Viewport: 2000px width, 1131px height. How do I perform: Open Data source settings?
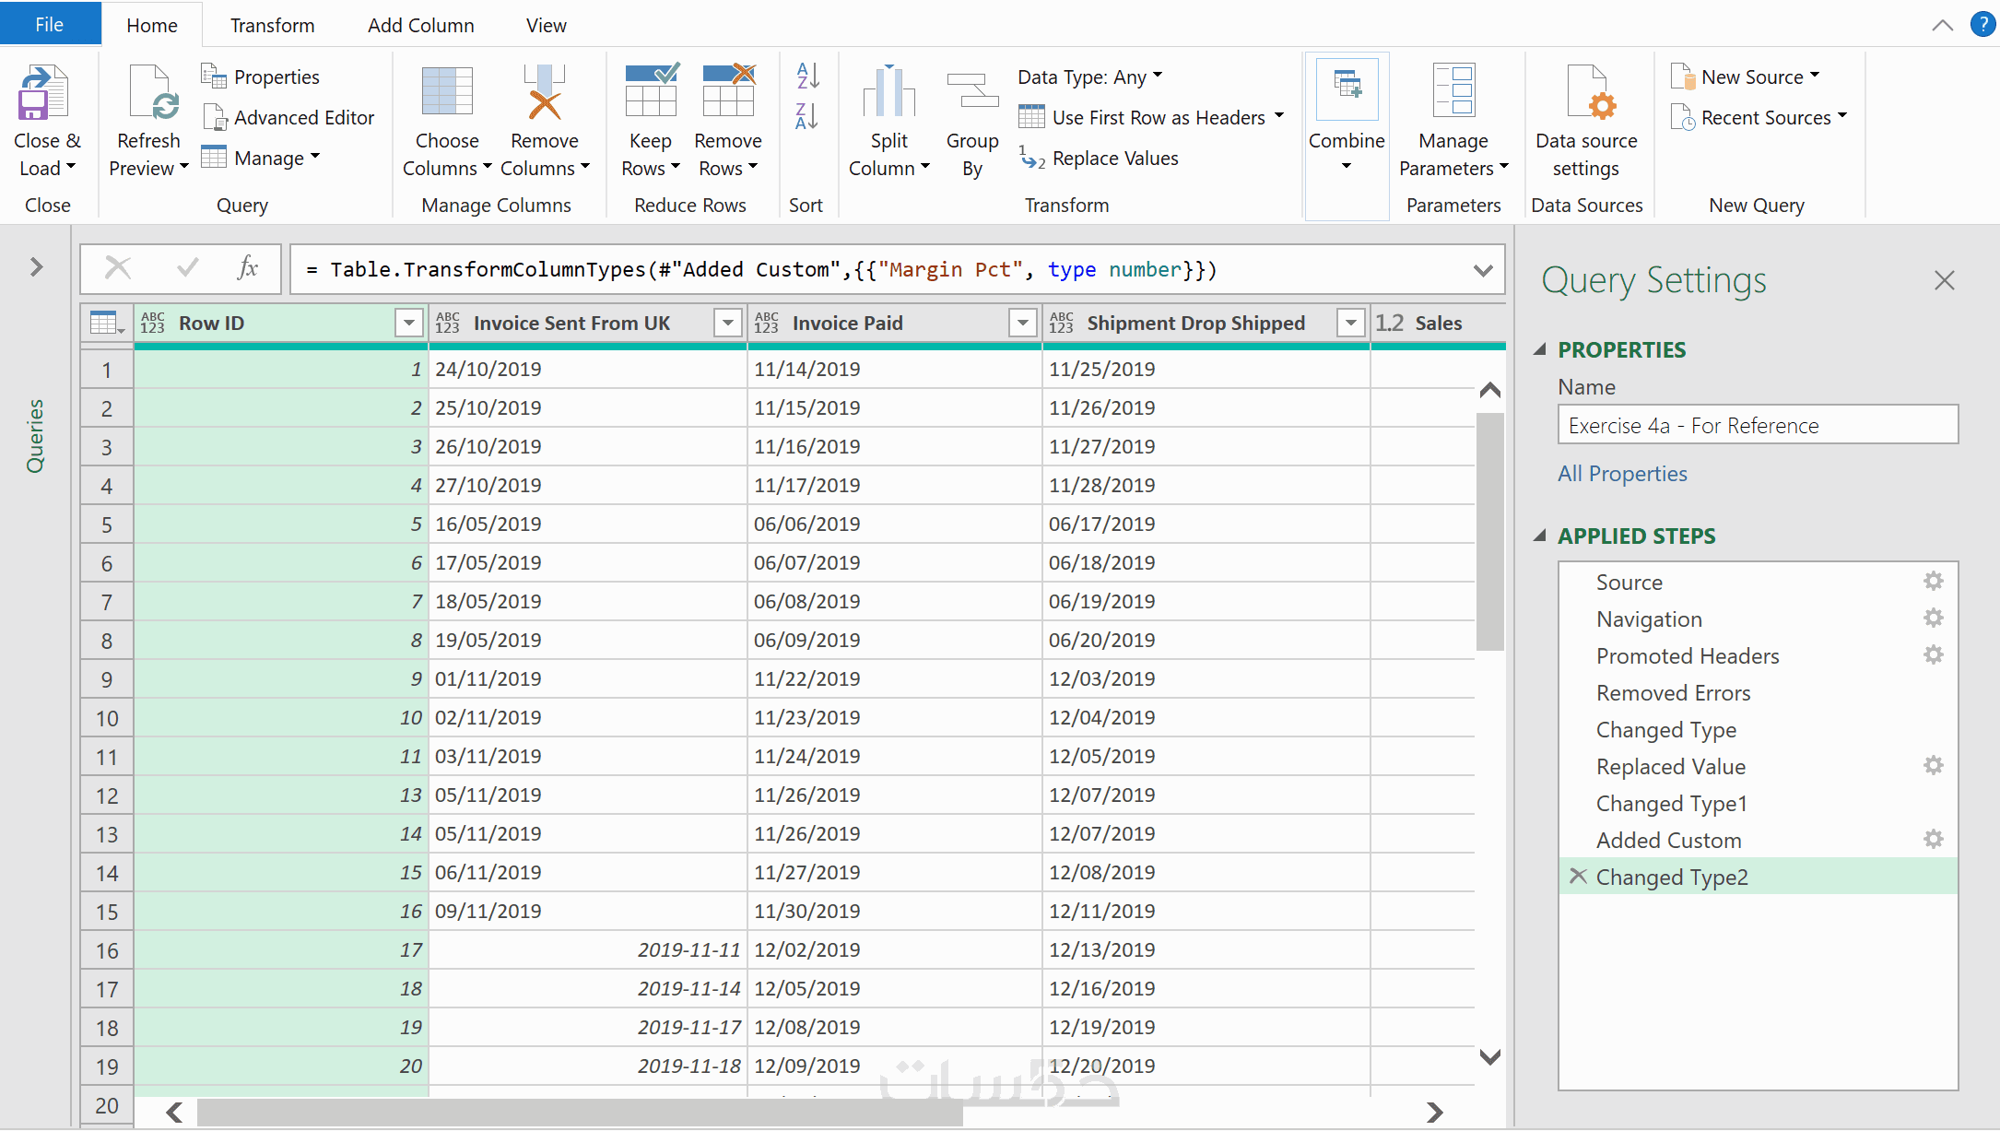click(1586, 94)
